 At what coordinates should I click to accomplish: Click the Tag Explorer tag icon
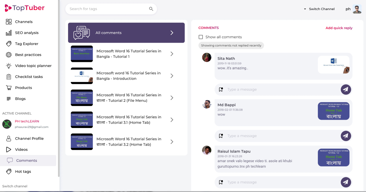coord(9,44)
